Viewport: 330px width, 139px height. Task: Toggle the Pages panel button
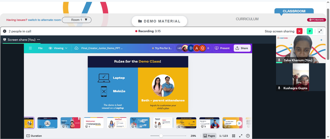[x=210, y=136]
